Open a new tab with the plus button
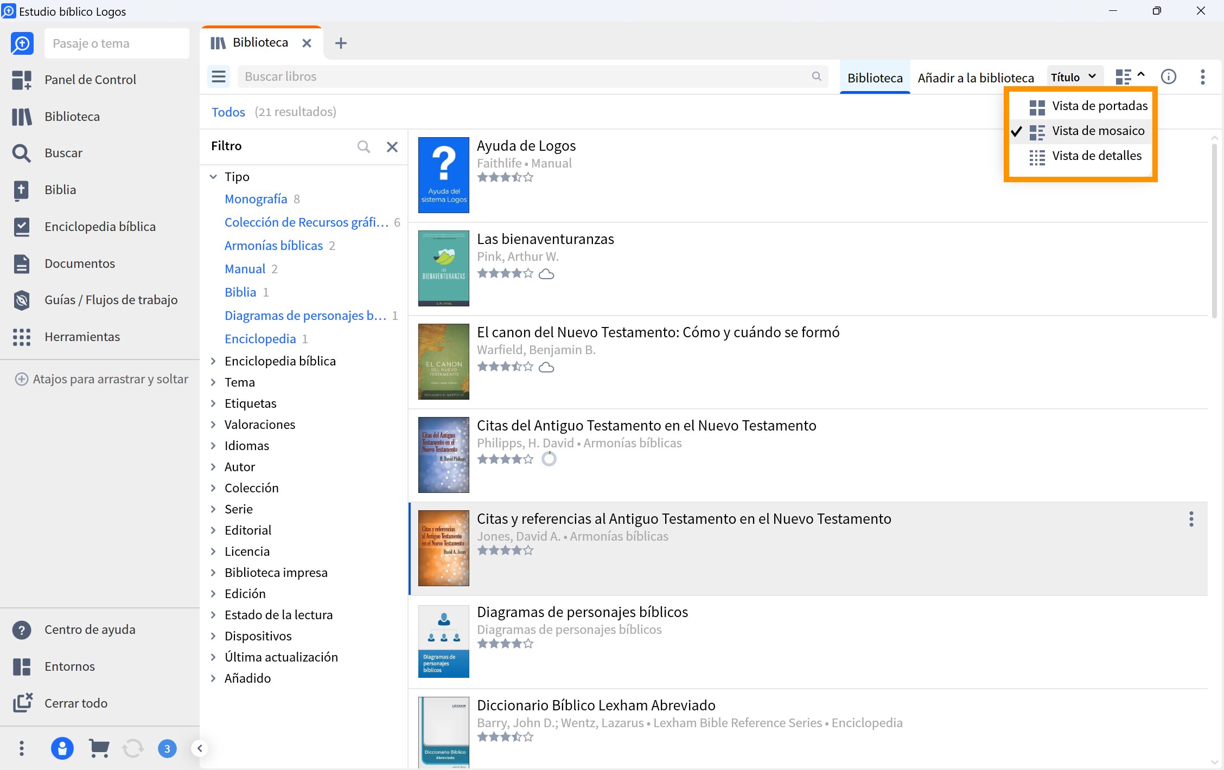The image size is (1224, 770). 341,43
